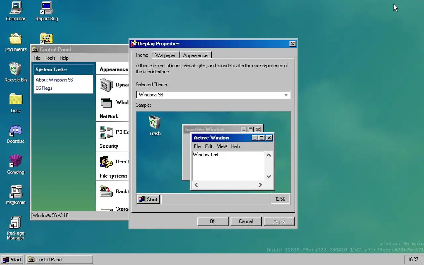The width and height of the screenshot is (424, 265).
Task: Open About Windows 96 link
Action: (54, 80)
